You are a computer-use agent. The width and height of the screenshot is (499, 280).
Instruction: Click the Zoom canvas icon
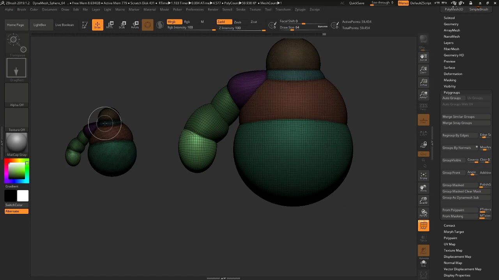[423, 70]
